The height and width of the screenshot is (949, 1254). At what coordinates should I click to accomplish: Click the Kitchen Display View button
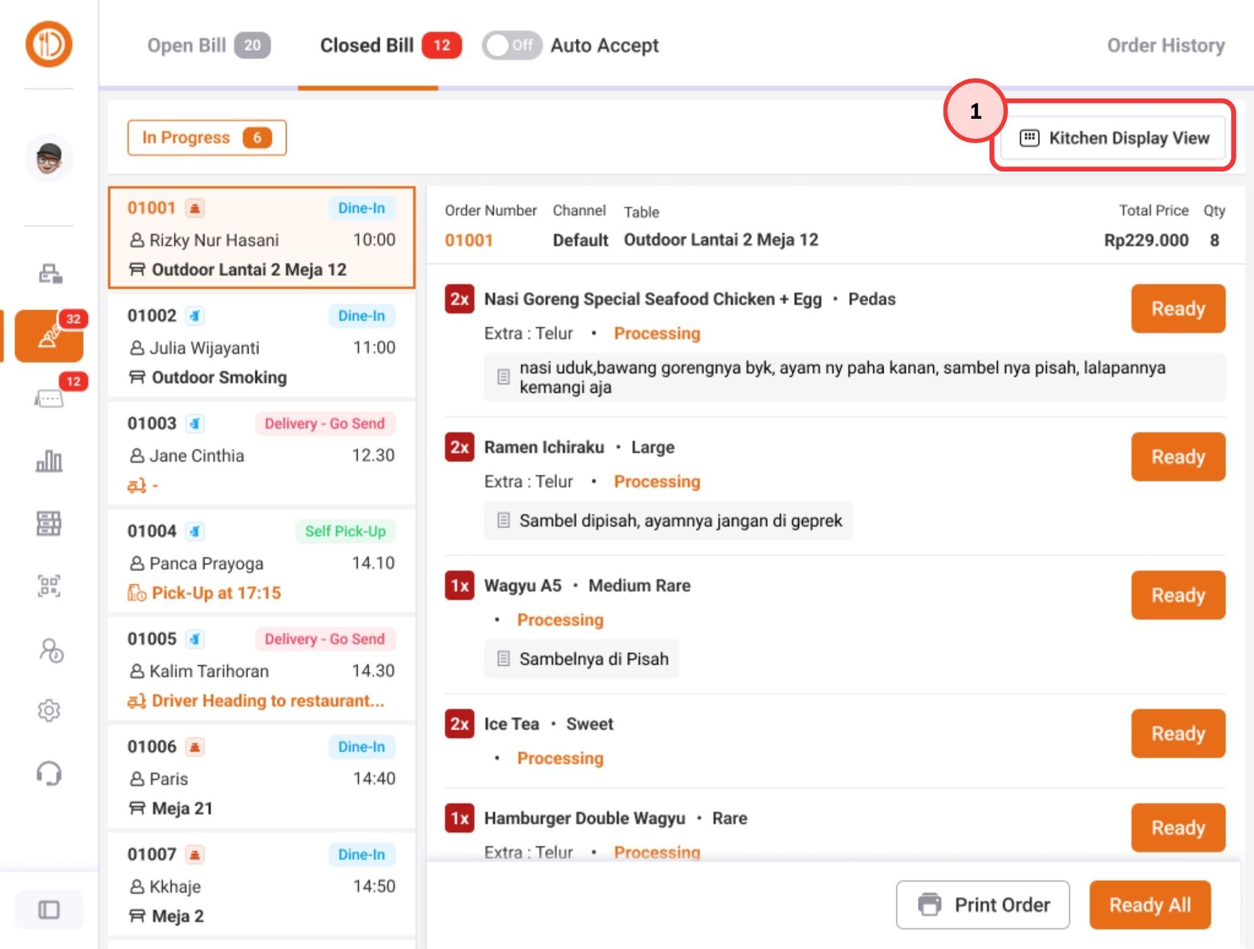click(1114, 138)
